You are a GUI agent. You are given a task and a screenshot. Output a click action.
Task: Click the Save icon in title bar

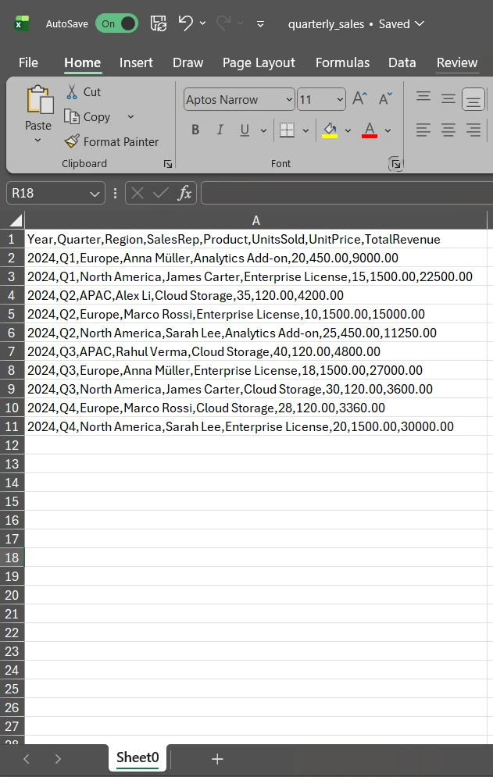[158, 23]
